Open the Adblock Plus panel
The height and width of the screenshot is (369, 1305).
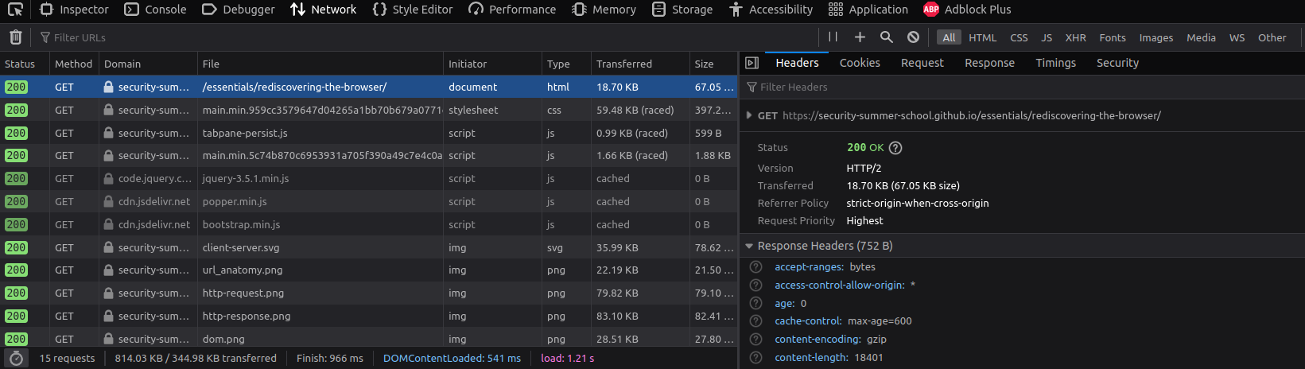967,10
